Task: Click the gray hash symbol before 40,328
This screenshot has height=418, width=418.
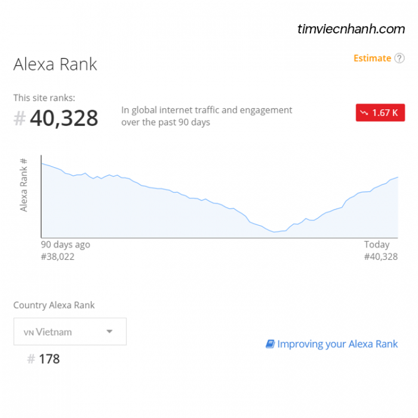Action: (x=20, y=118)
